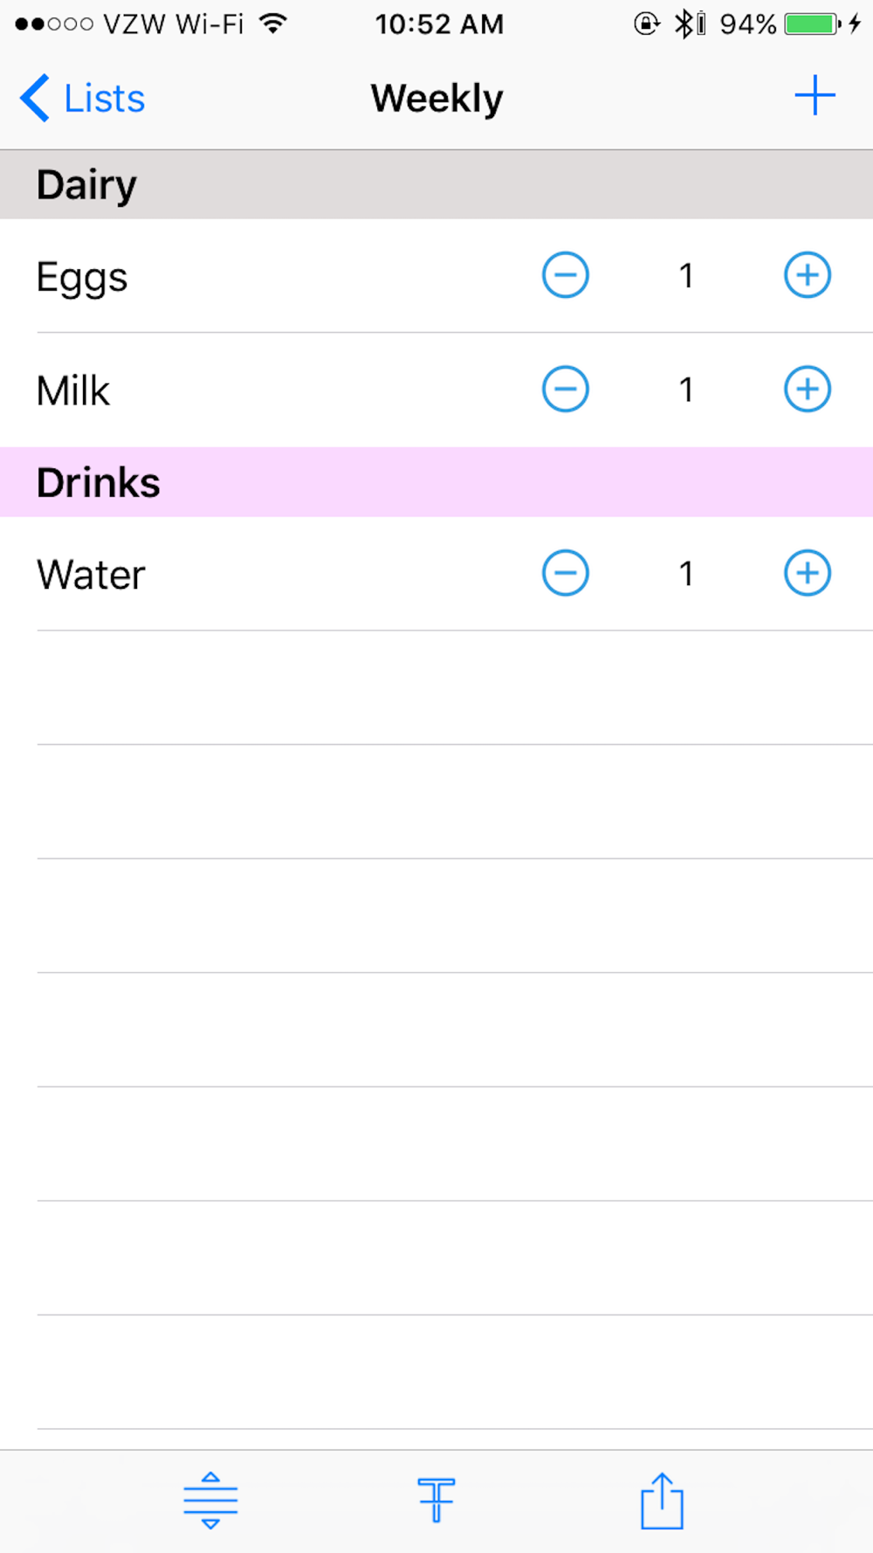Tap the battery indicator in status bar

pos(812,24)
